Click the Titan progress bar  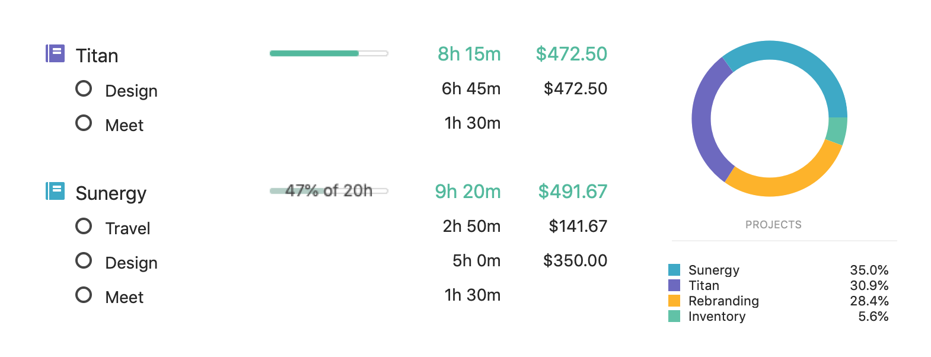(329, 53)
